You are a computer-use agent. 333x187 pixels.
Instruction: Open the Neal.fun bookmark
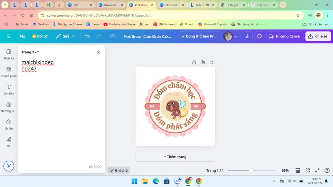41,24
